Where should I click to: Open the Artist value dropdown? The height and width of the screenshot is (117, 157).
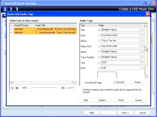coord(142,35)
